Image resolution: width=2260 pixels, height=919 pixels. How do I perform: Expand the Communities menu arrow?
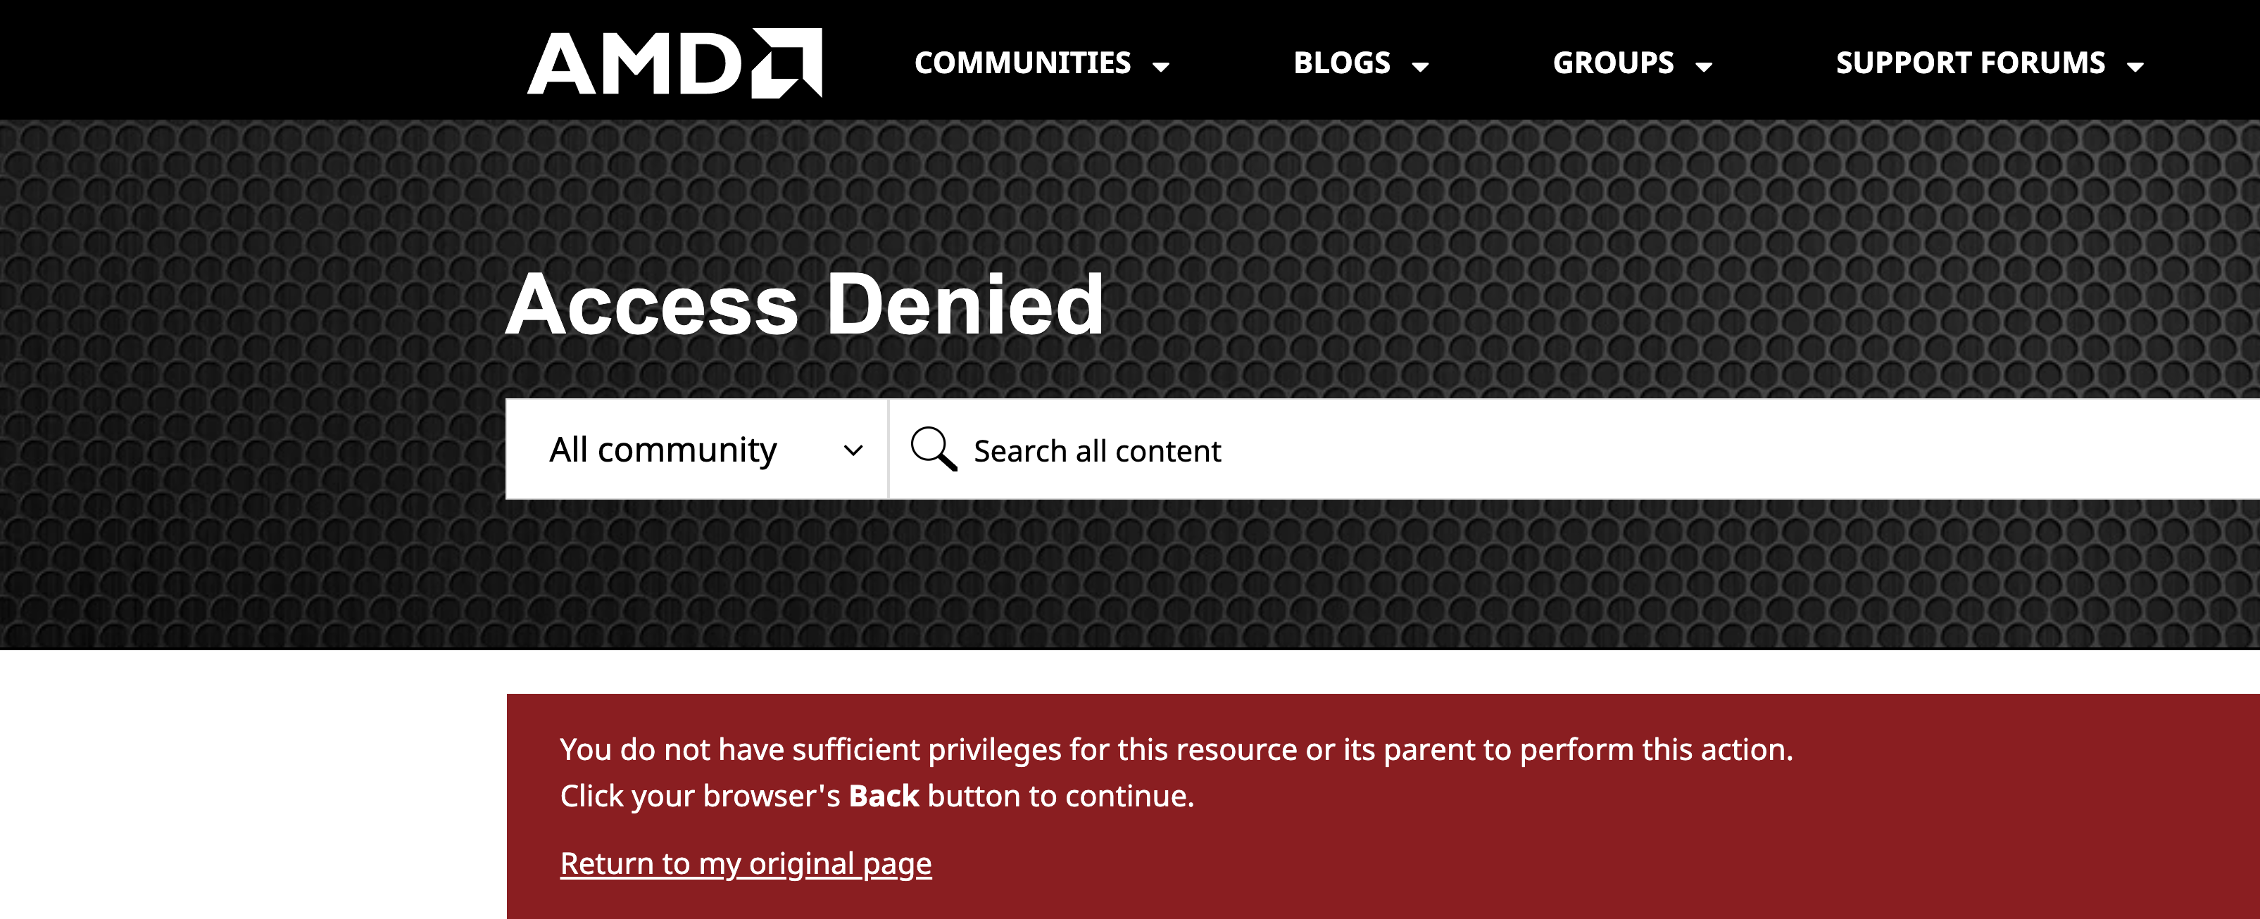1161,67
